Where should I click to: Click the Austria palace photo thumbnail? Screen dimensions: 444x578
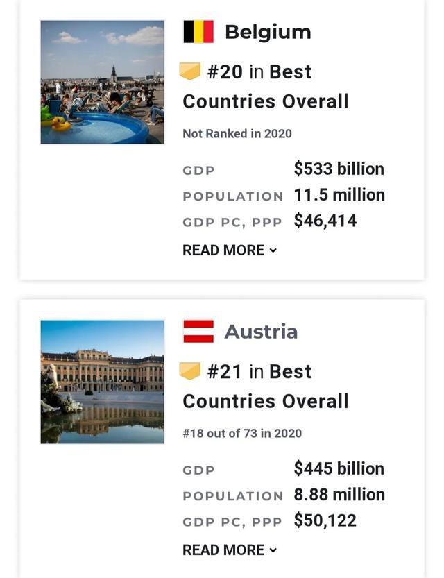pos(102,382)
